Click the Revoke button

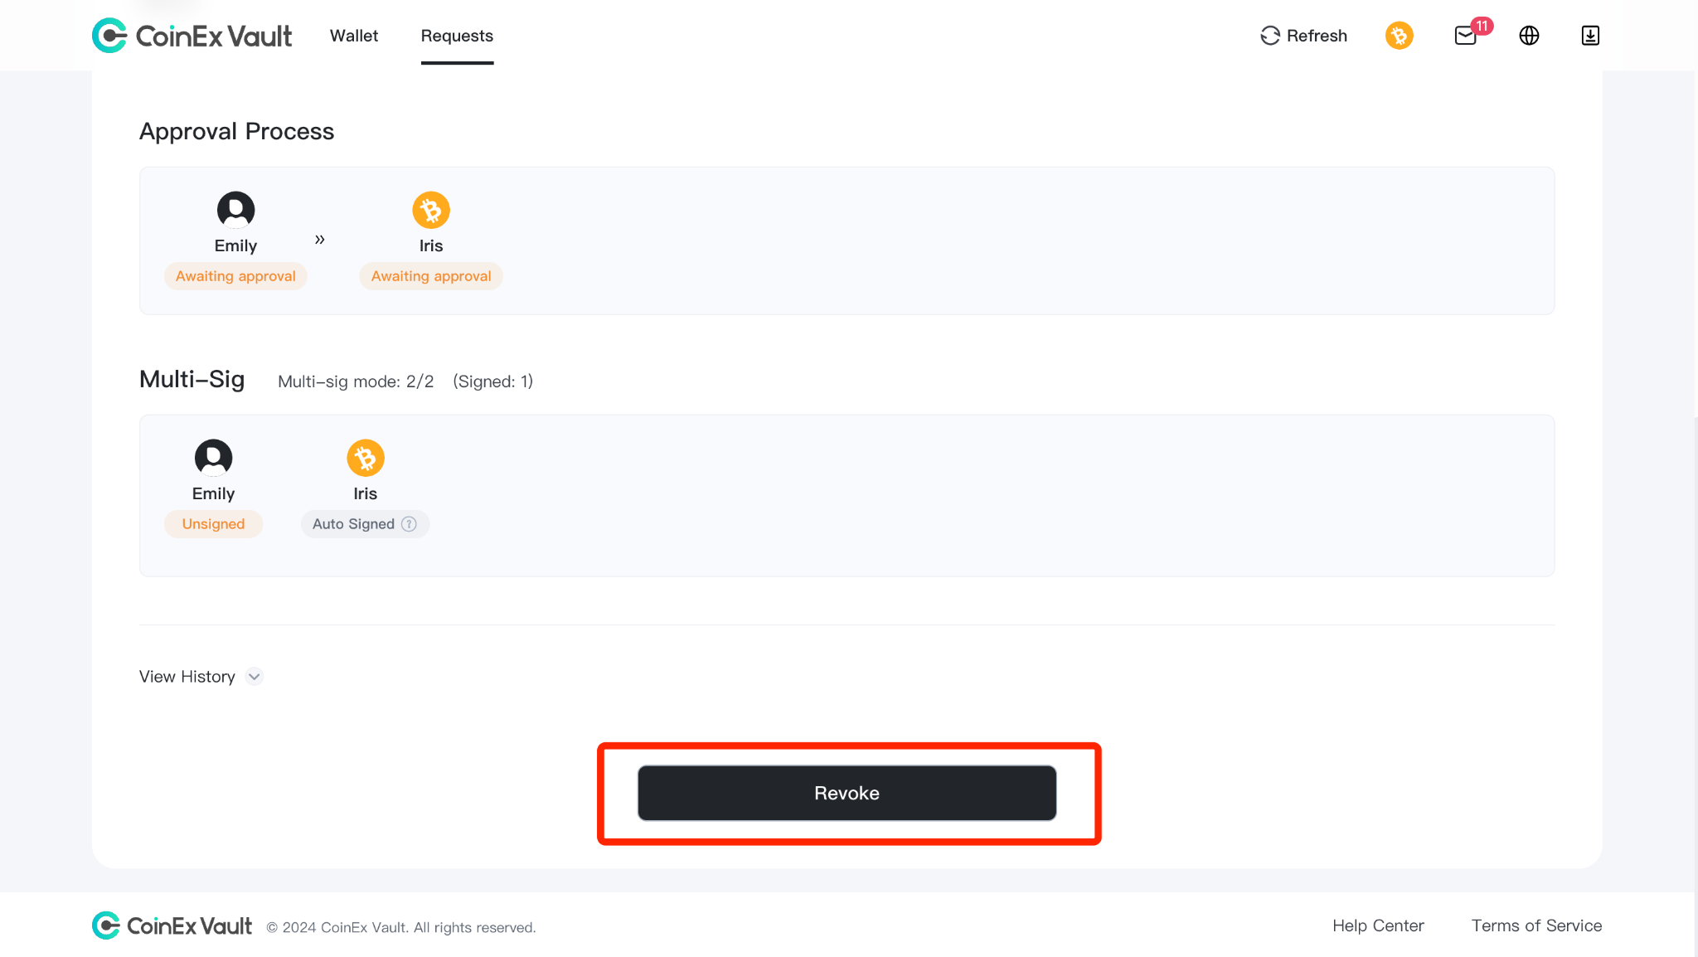[847, 793]
